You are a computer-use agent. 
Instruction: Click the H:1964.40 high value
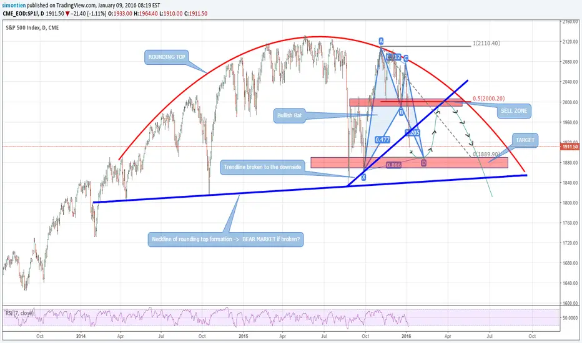tap(146, 13)
